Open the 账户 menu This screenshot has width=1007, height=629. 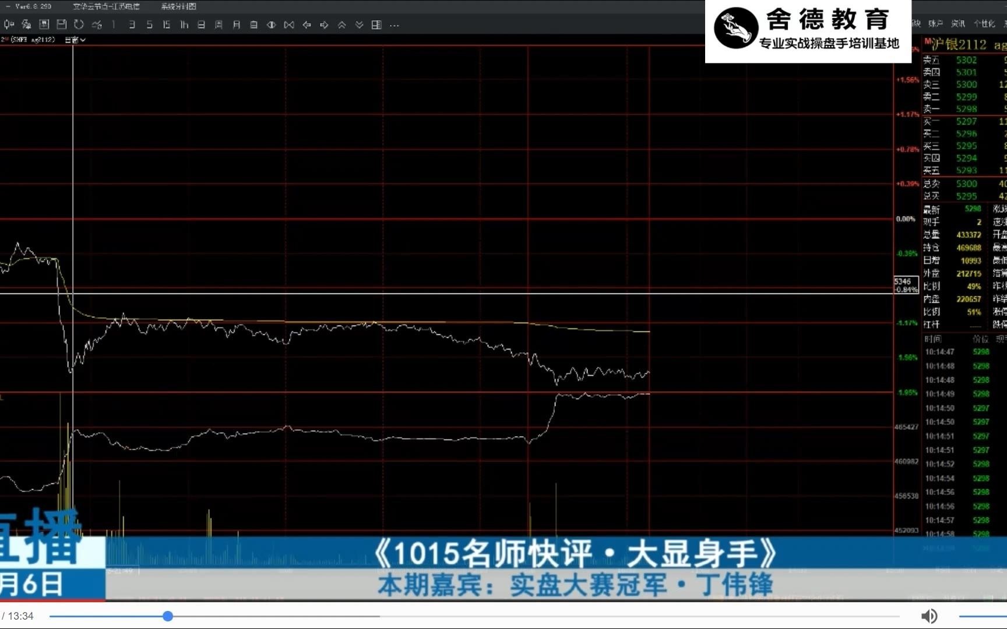click(x=935, y=23)
